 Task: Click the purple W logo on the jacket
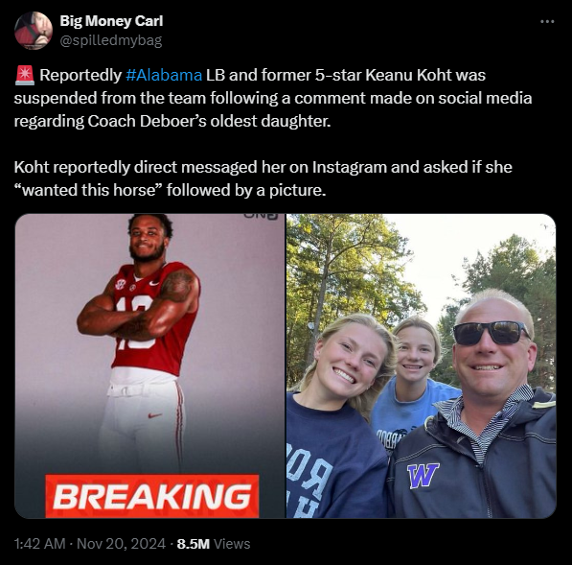(x=423, y=476)
